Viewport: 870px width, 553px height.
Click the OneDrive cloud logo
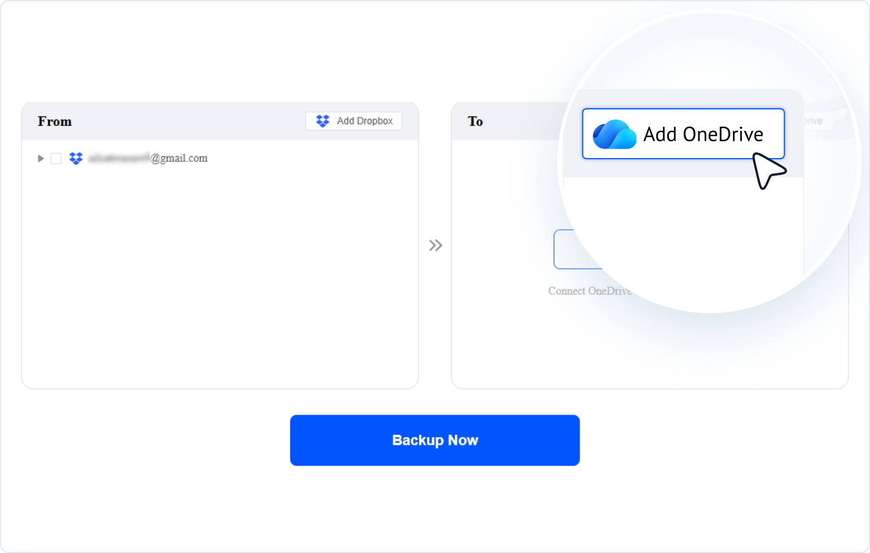(615, 134)
